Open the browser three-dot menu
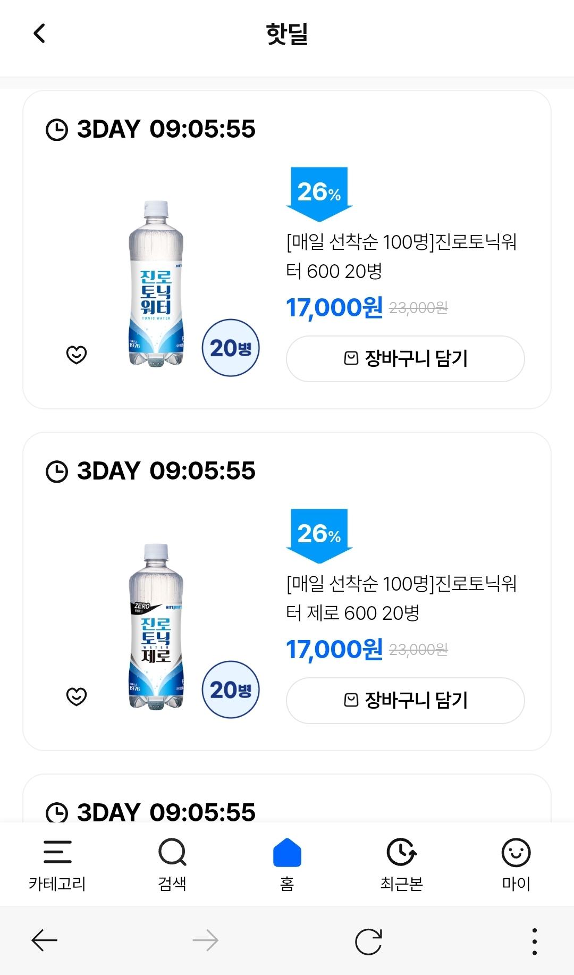 (x=534, y=941)
